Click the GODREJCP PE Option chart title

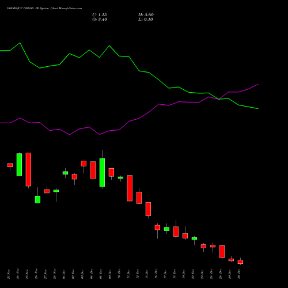(x=44, y=9)
